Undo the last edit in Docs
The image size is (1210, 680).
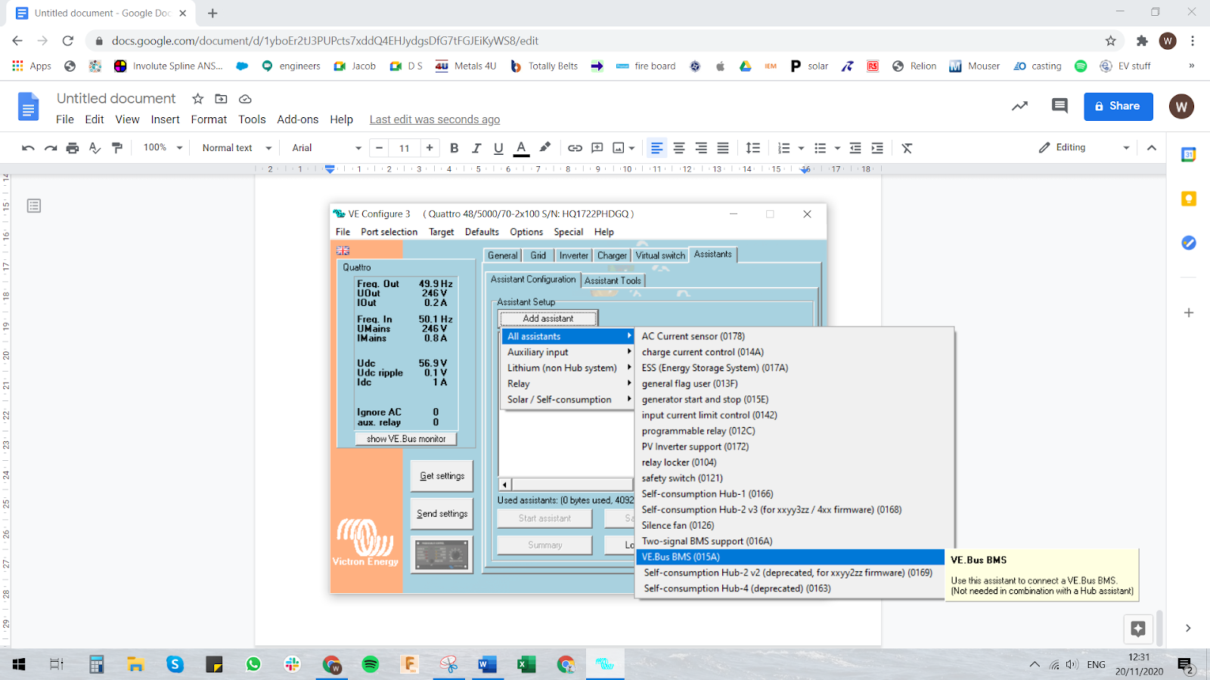click(28, 148)
